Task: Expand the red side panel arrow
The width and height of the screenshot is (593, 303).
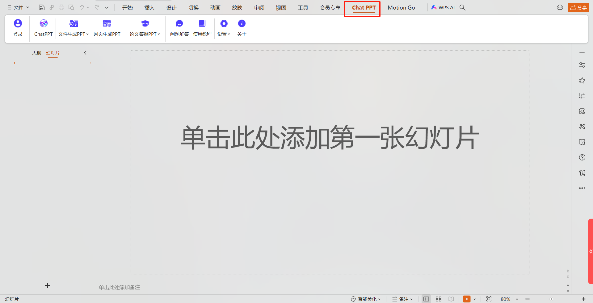Action: tap(591, 251)
